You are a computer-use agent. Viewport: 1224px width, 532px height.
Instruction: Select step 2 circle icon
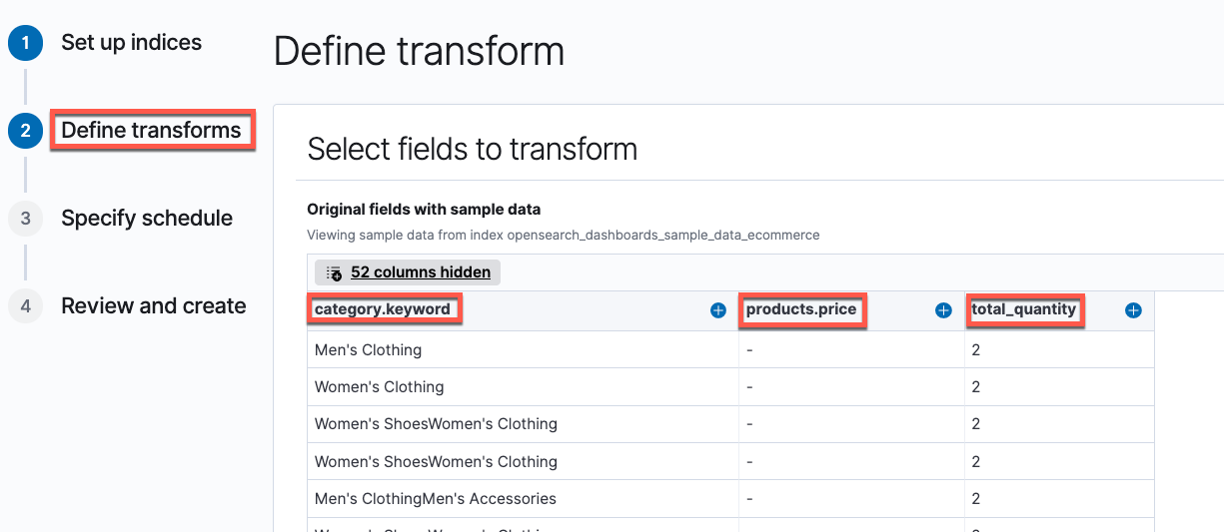click(25, 131)
